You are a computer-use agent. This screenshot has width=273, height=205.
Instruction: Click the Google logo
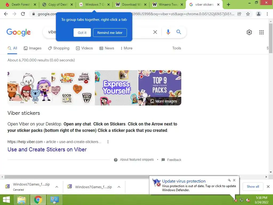(x=18, y=32)
